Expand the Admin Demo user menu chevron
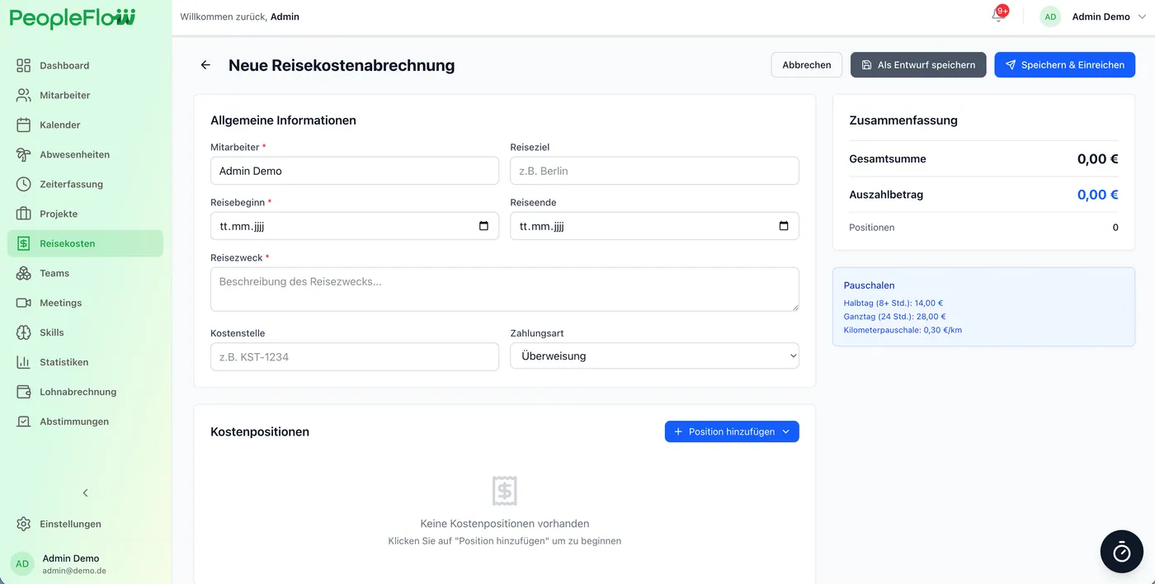This screenshot has width=1155, height=584. [x=1142, y=16]
